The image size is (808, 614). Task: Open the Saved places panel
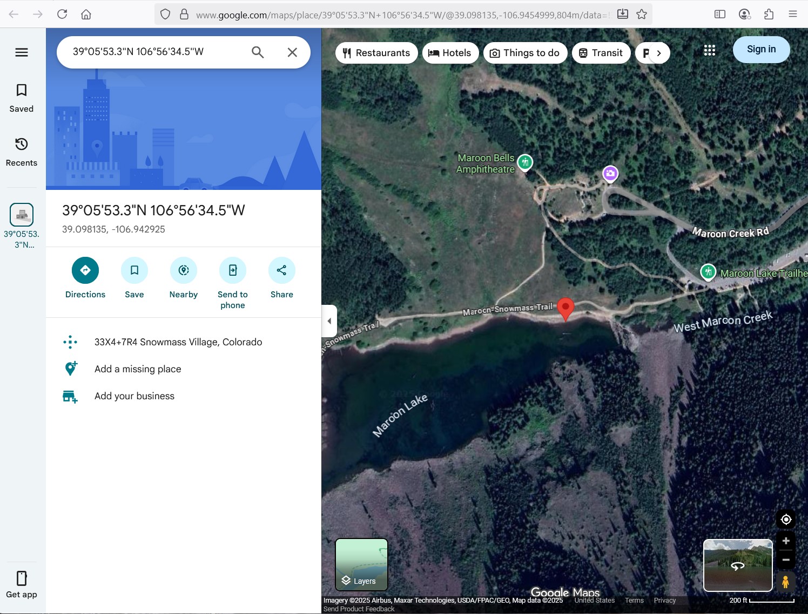coord(22,98)
